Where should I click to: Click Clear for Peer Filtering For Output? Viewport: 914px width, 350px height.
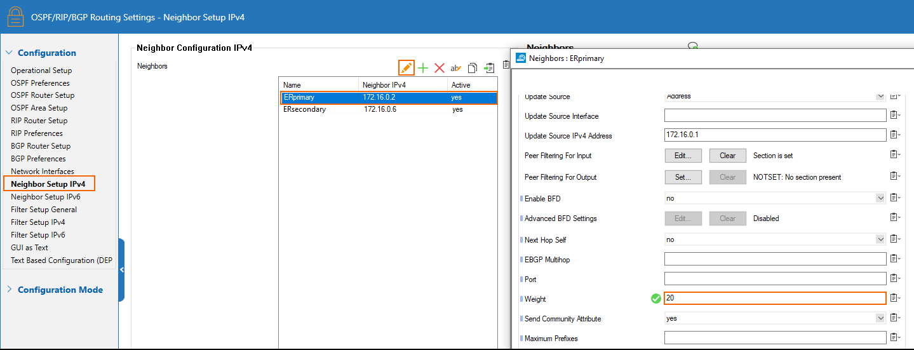pos(727,177)
